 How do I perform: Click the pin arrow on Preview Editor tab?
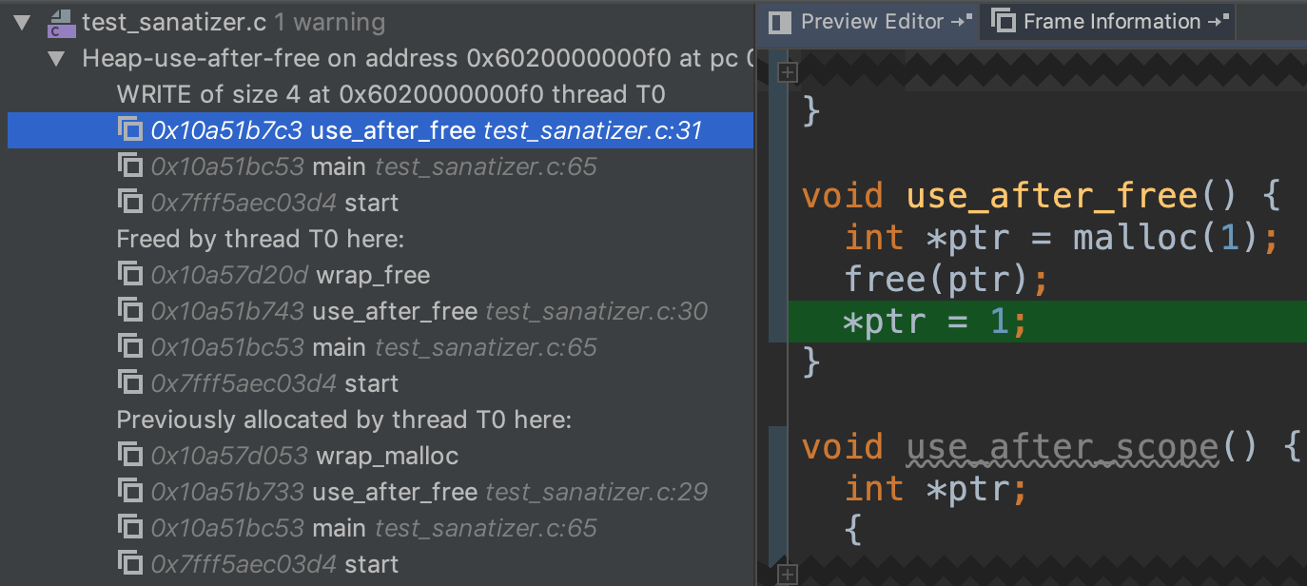point(963,20)
